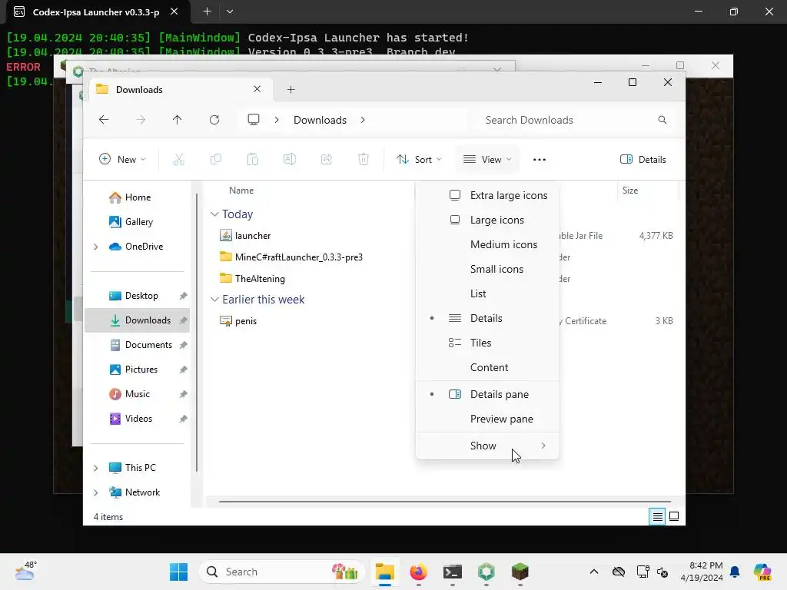The height and width of the screenshot is (590, 787).
Task: Switch to large thumbnails view icon in status bar
Action: point(674,517)
